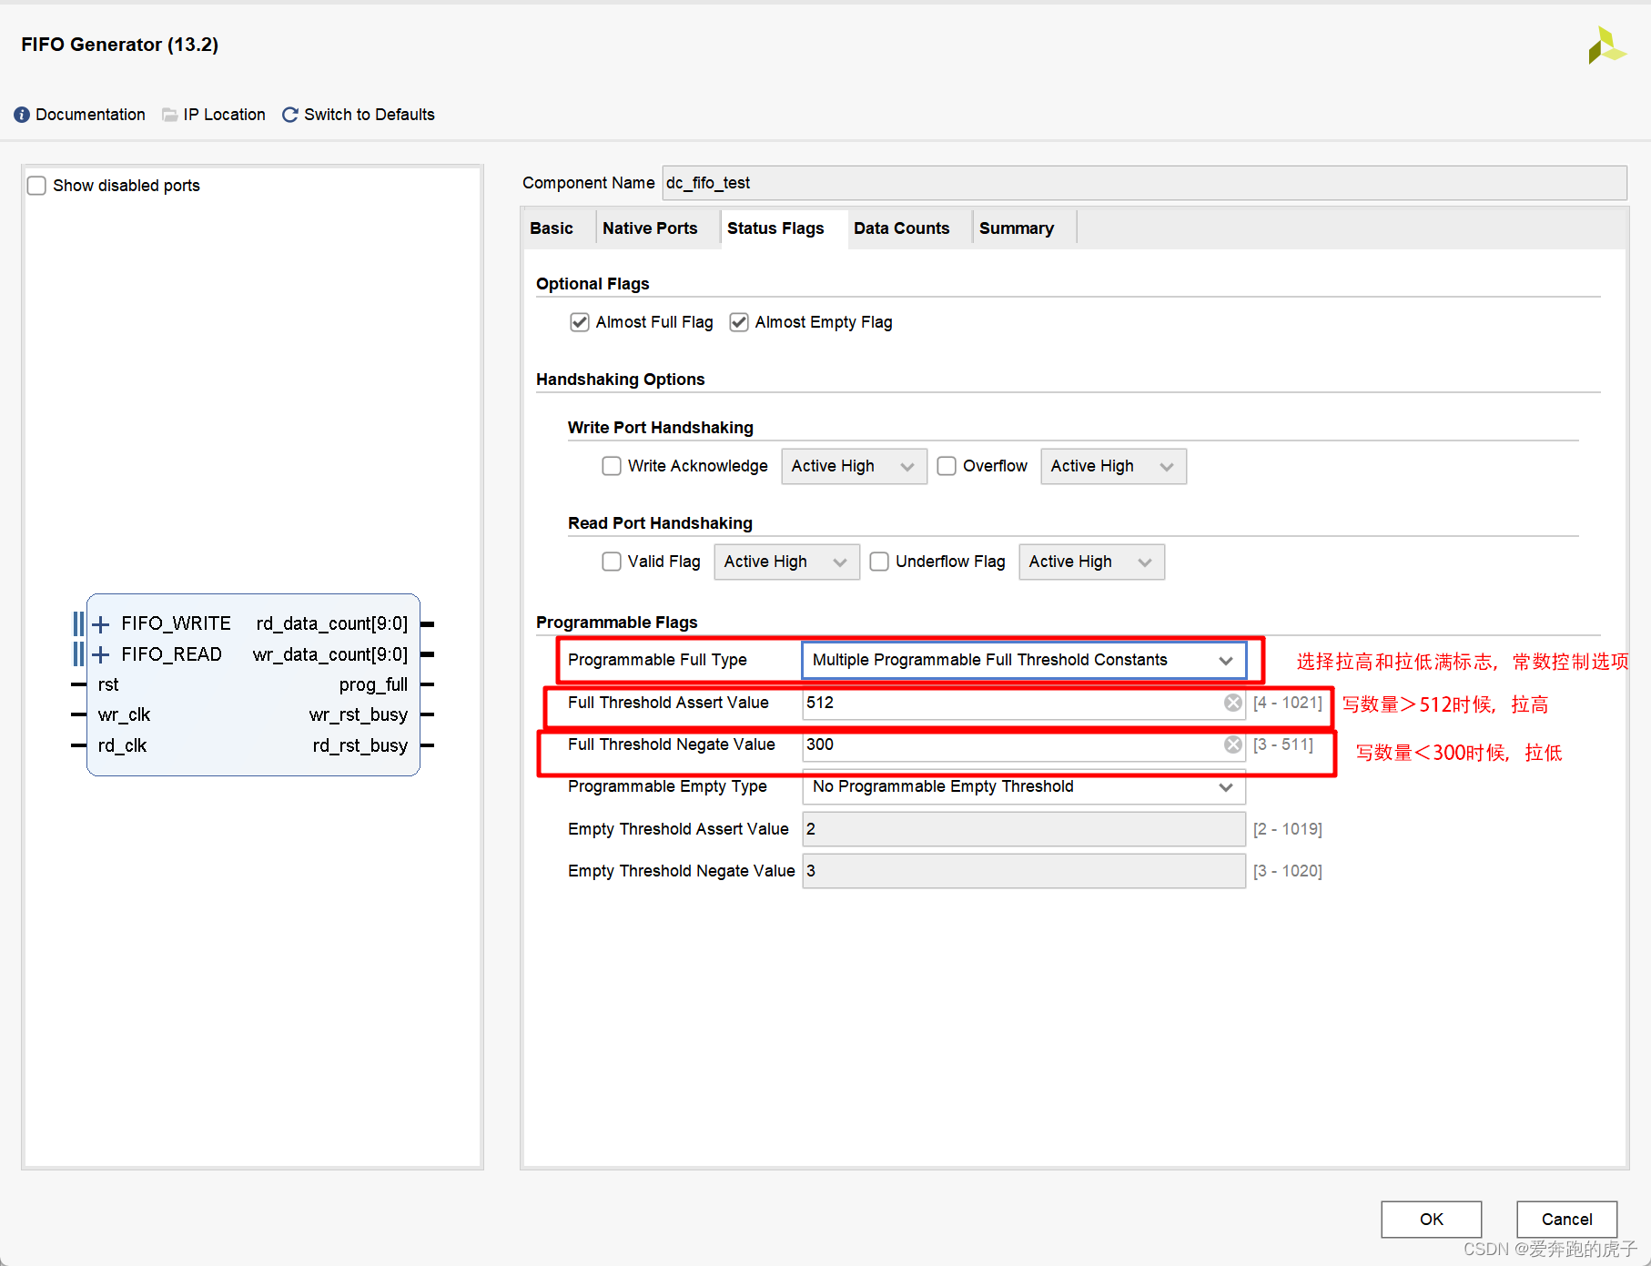Click the Component Name input field
Screen dimensions: 1651x1266
tap(1144, 183)
